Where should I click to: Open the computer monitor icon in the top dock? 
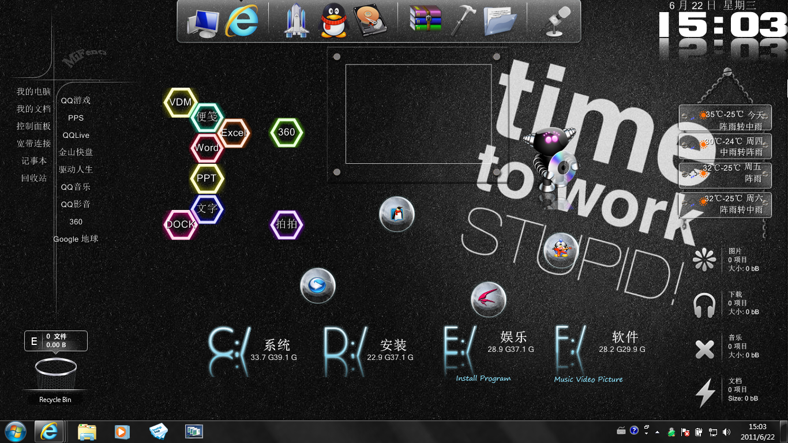coord(202,23)
